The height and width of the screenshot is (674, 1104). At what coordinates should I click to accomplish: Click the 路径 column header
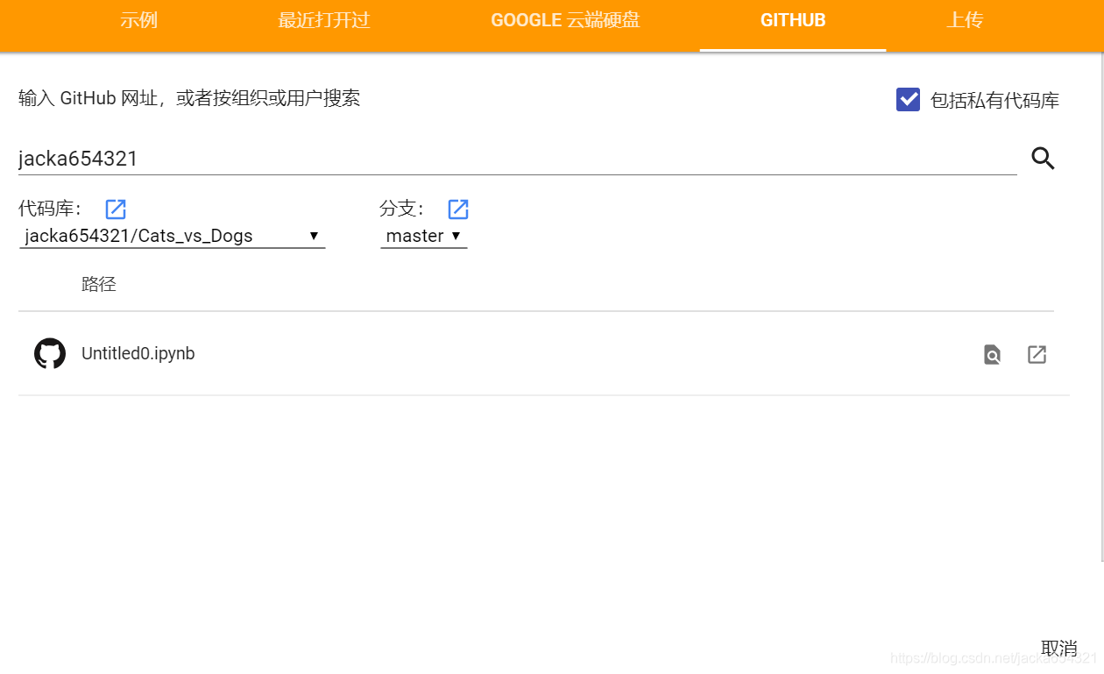click(x=99, y=284)
